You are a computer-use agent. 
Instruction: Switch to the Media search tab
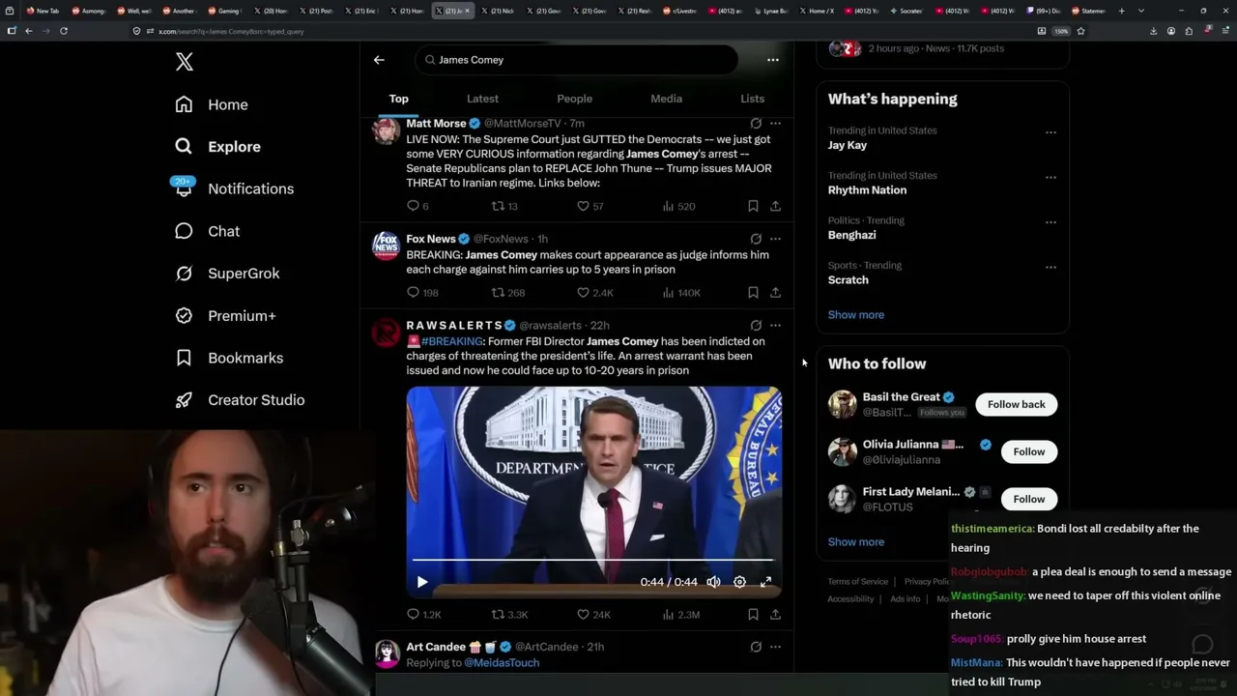tap(666, 99)
